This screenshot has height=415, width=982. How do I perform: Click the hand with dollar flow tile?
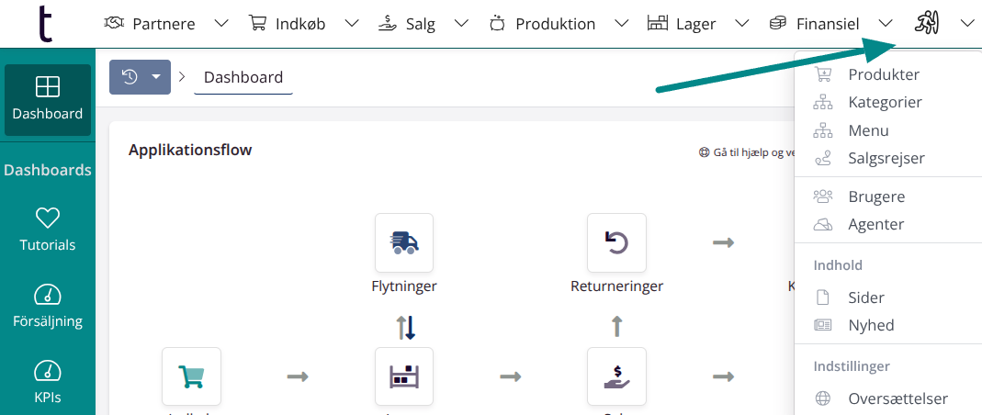pyautogui.click(x=616, y=376)
